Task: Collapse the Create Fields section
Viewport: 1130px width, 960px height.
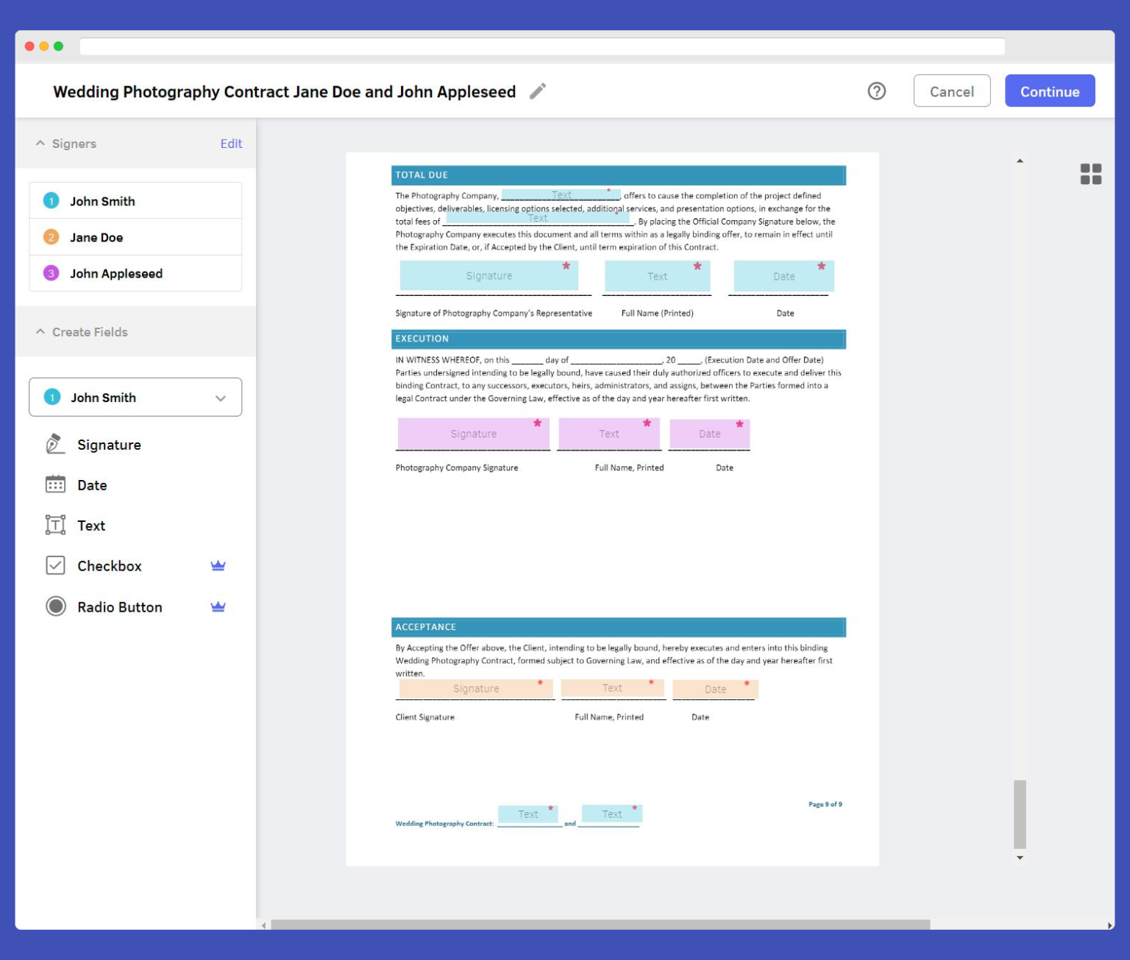Action: [x=39, y=332]
